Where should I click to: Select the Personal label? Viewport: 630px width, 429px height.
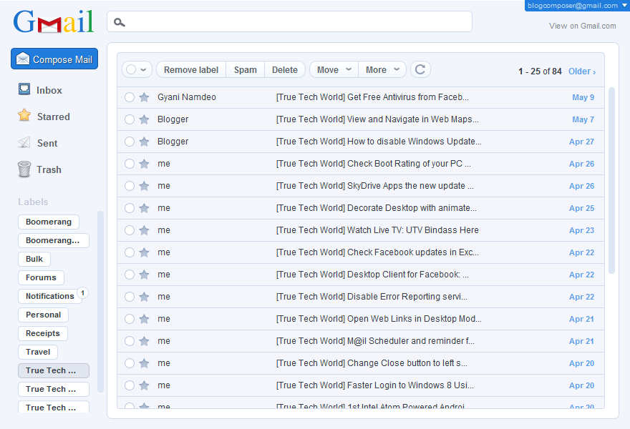coord(43,315)
